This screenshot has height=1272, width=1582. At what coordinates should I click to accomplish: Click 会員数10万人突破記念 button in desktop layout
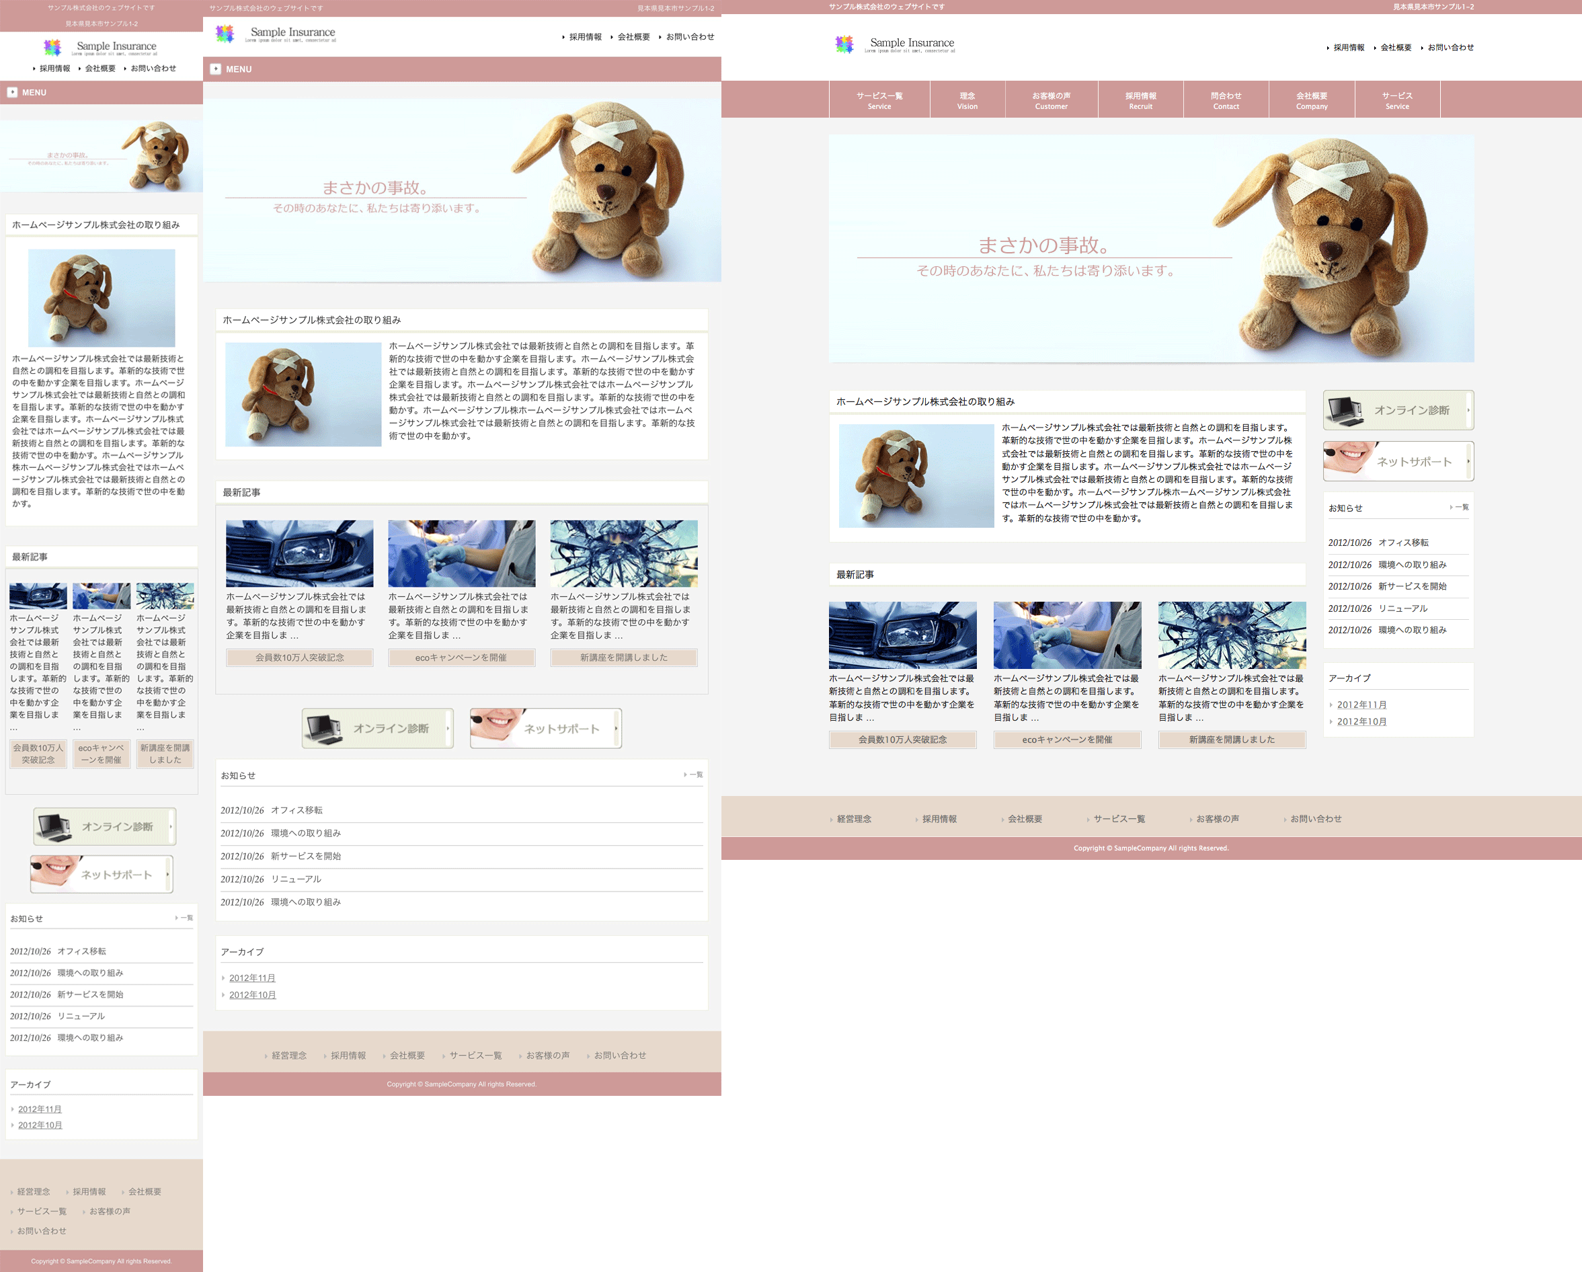[902, 740]
